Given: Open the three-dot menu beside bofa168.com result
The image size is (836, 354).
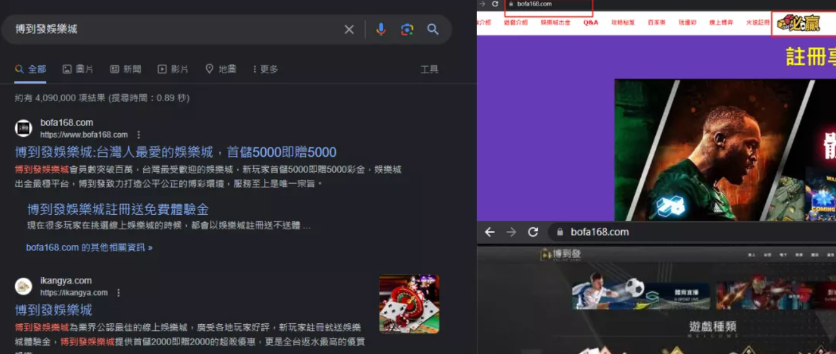Looking at the screenshot, I should click(139, 135).
